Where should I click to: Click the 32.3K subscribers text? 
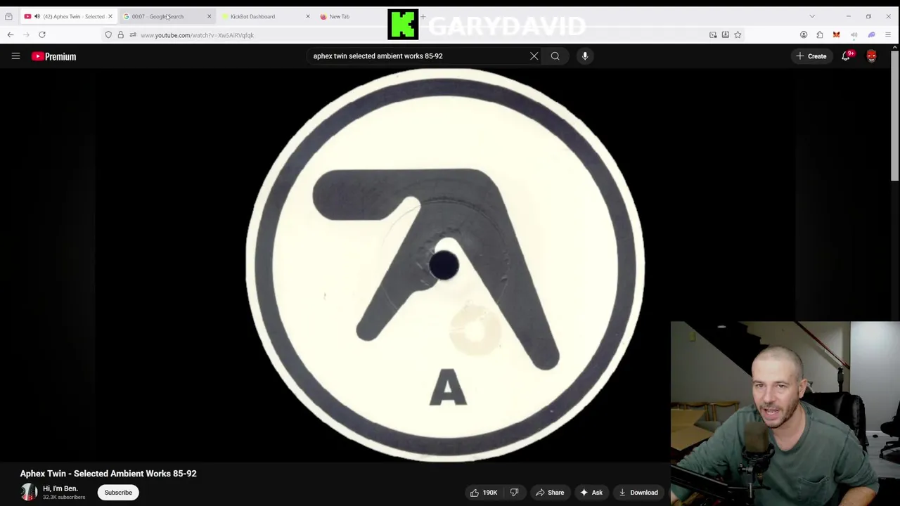tap(64, 498)
